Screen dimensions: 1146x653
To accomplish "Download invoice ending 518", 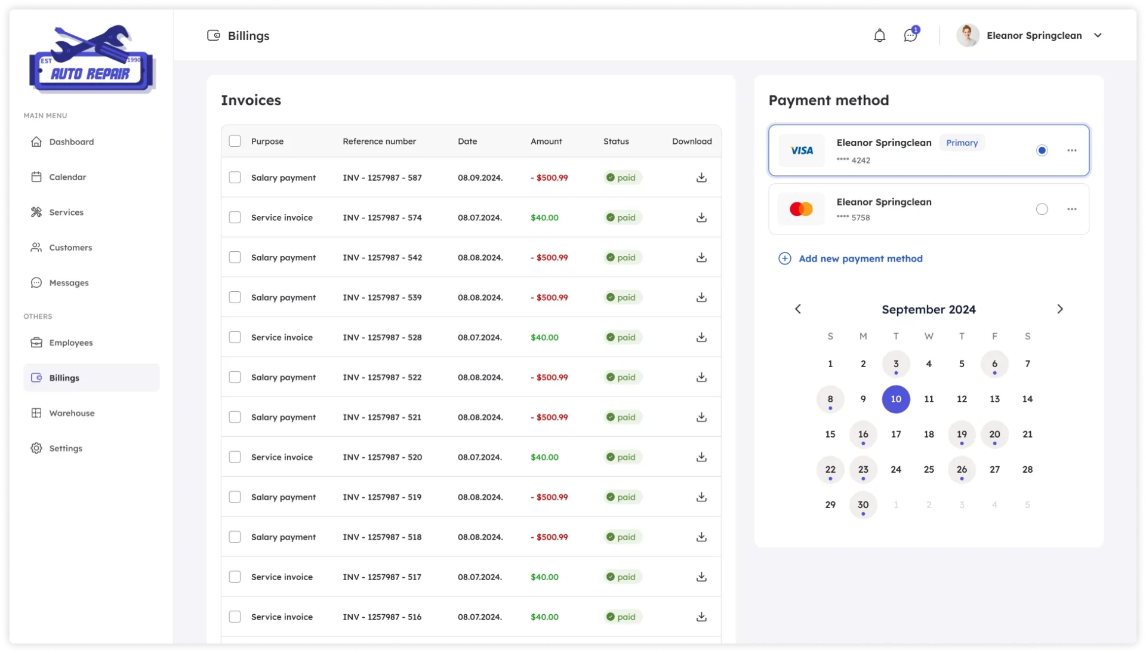I will tap(701, 537).
